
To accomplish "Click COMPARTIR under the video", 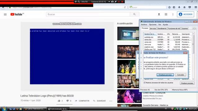I will pos(82,101).
